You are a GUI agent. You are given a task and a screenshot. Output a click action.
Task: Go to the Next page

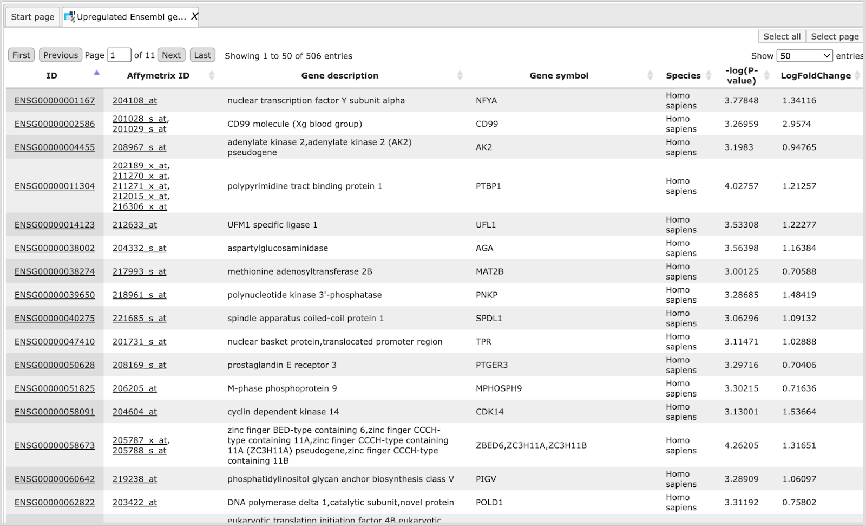pos(171,55)
